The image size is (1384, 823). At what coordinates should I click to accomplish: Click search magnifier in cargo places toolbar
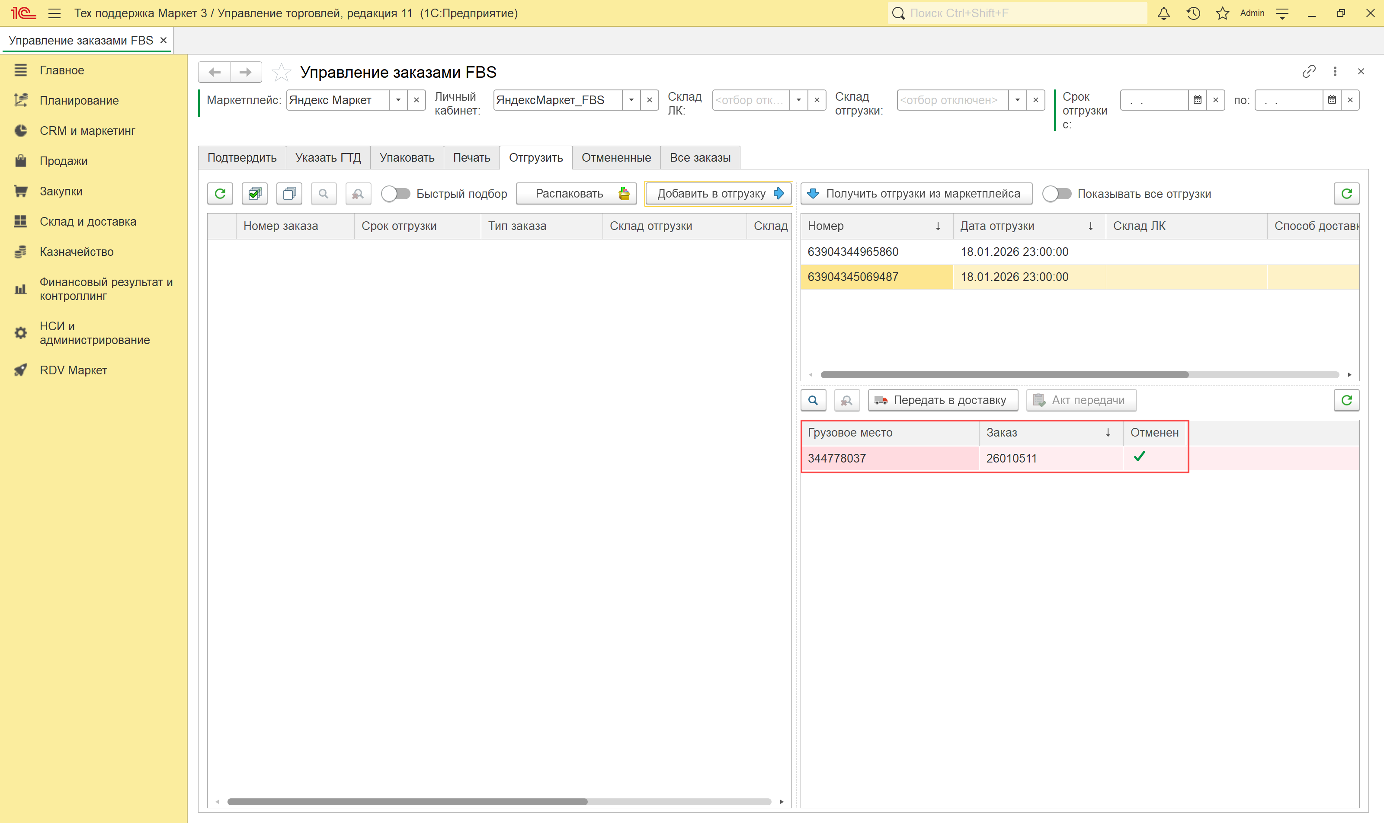pos(813,400)
